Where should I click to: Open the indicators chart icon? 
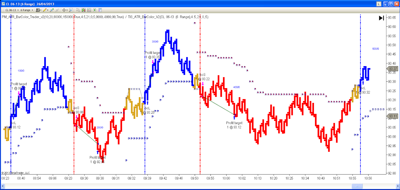tap(89, 10)
